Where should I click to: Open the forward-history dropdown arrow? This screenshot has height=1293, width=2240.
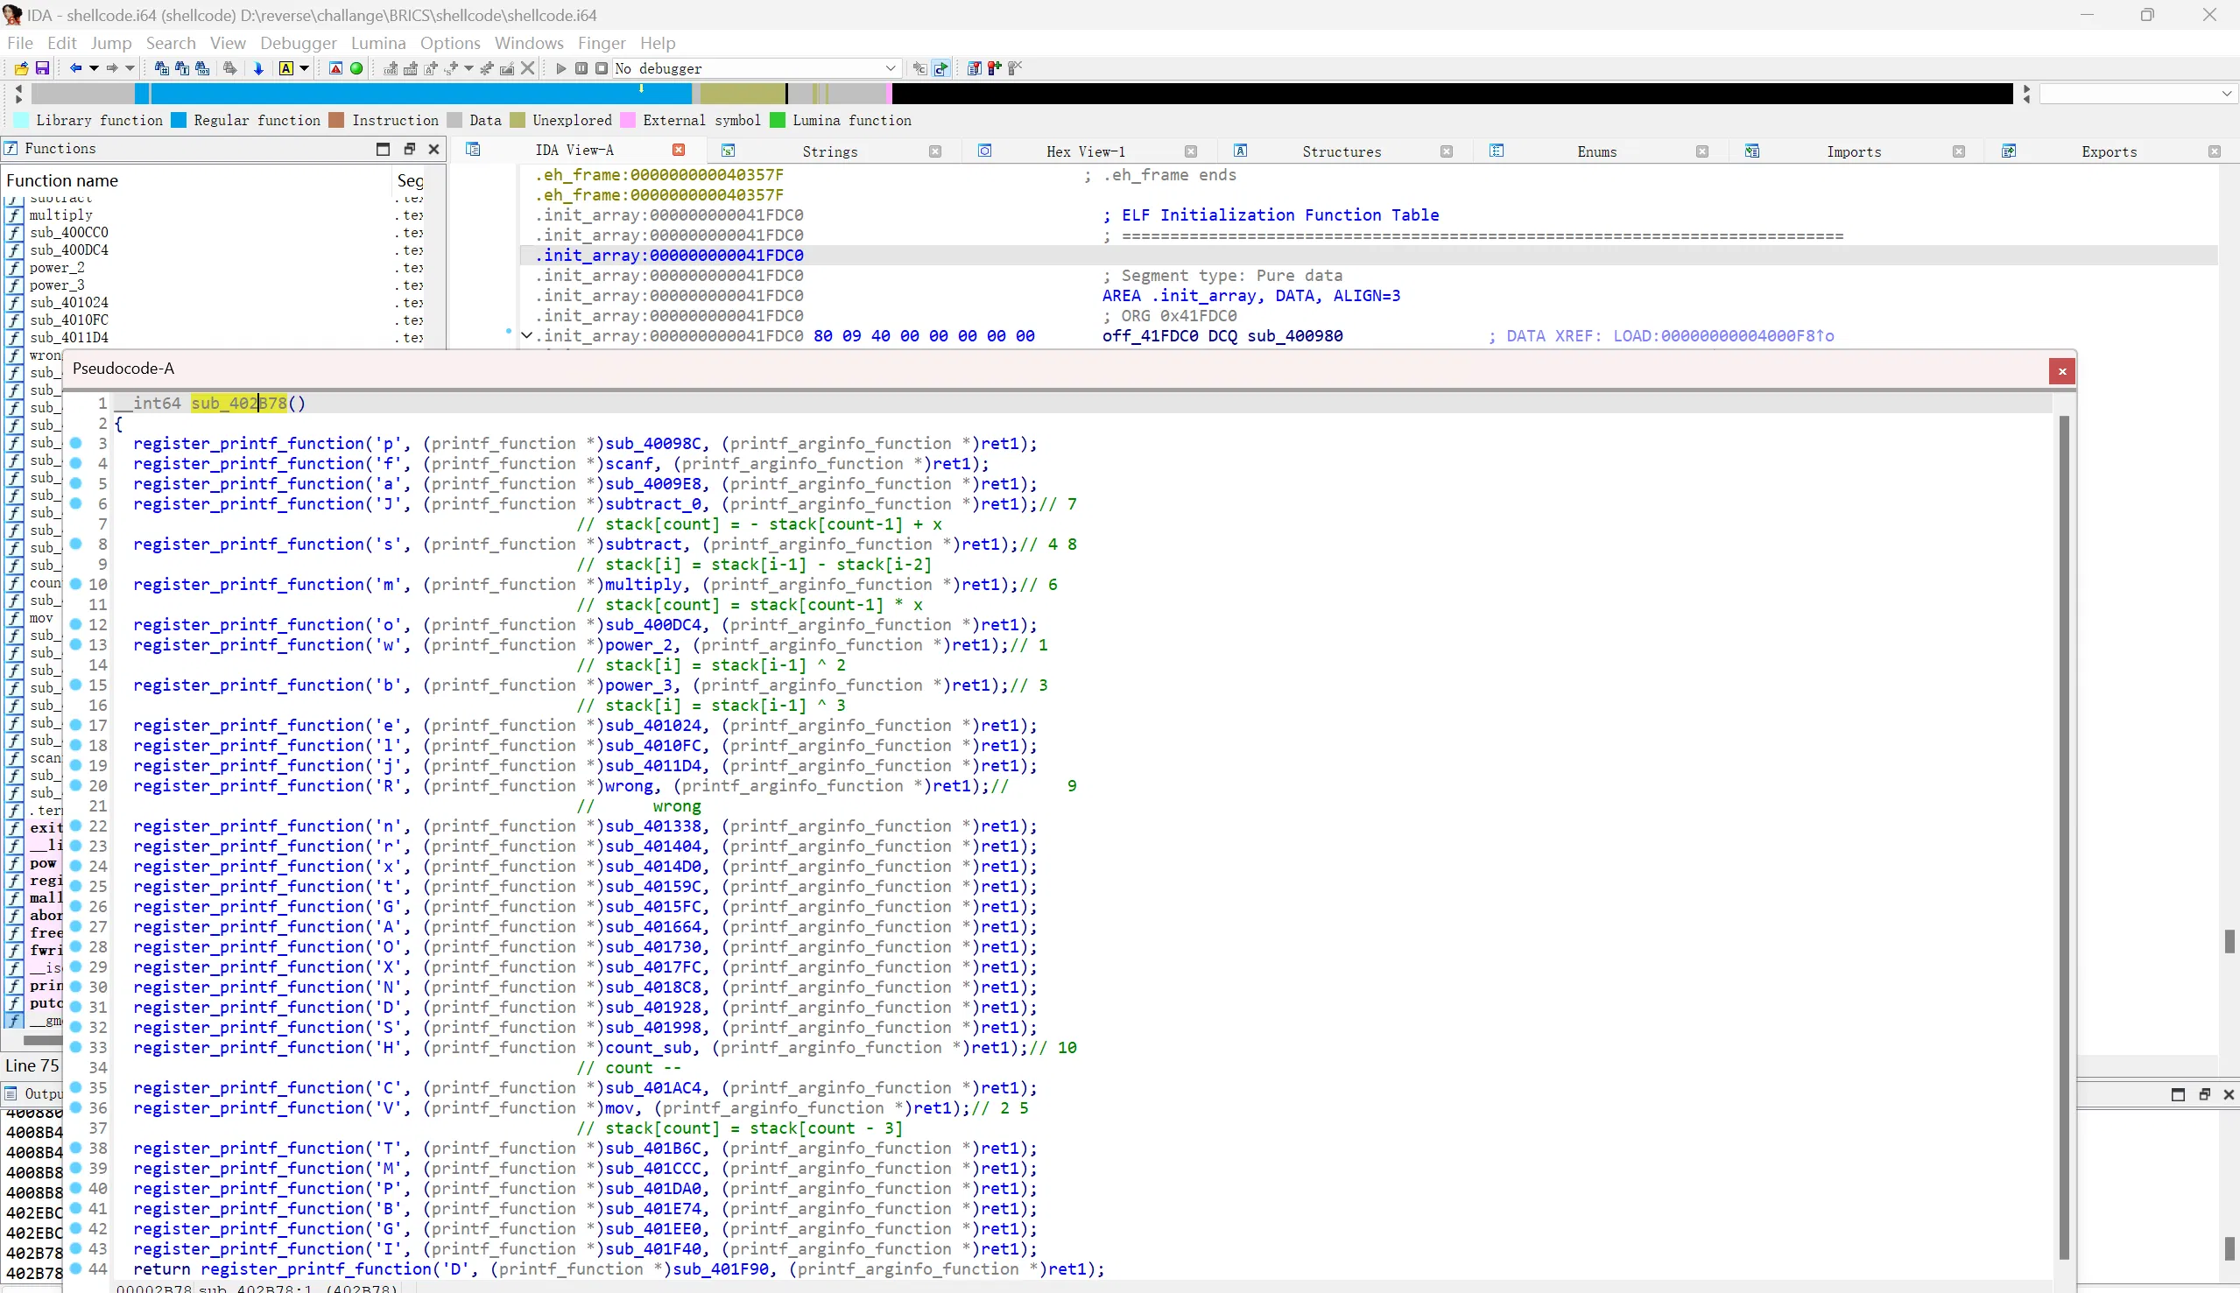(130, 68)
